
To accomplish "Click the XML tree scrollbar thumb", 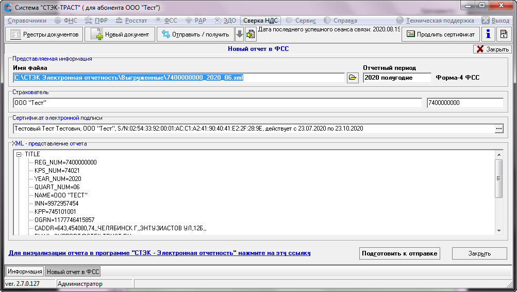I will [499, 178].
